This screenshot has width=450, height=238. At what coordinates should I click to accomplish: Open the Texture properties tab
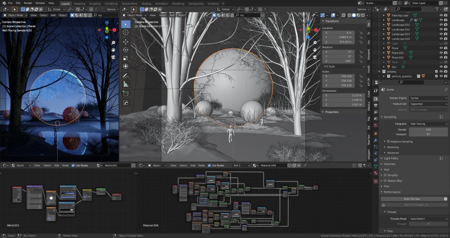click(x=376, y=181)
